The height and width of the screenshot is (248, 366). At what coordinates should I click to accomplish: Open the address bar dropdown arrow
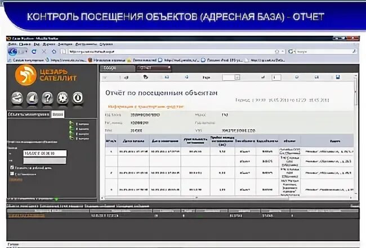click(x=283, y=52)
